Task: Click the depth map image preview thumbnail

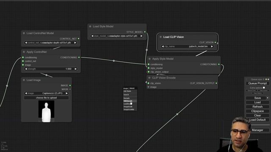Action: tap(46, 111)
